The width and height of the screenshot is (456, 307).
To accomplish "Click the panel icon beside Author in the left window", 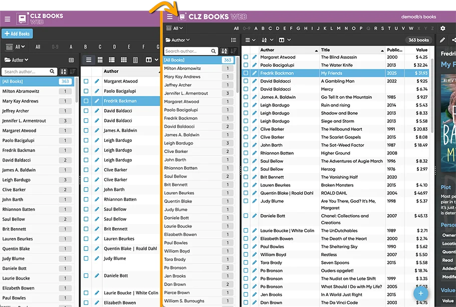I will click(71, 60).
